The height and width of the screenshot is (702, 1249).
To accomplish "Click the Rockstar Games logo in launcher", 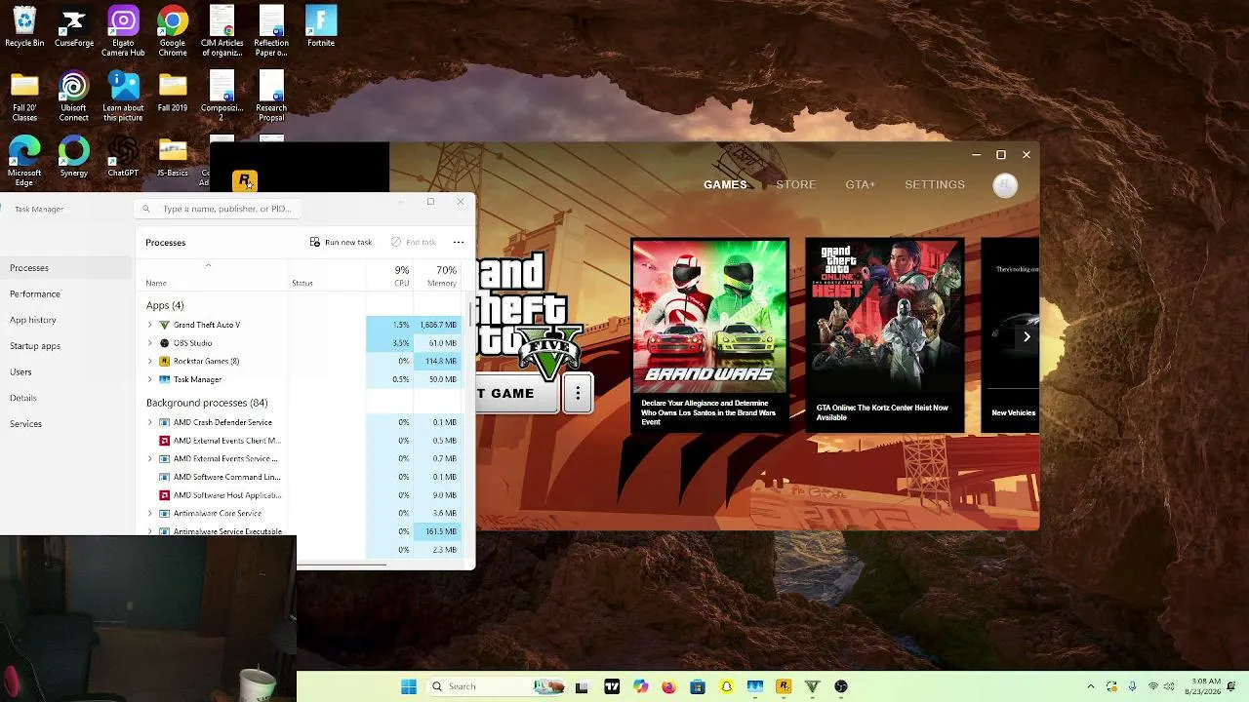I will point(245,181).
